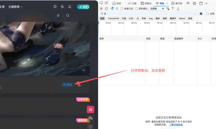Click the inspect element picker icon
The width and height of the screenshot is (216, 129).
point(101,3)
